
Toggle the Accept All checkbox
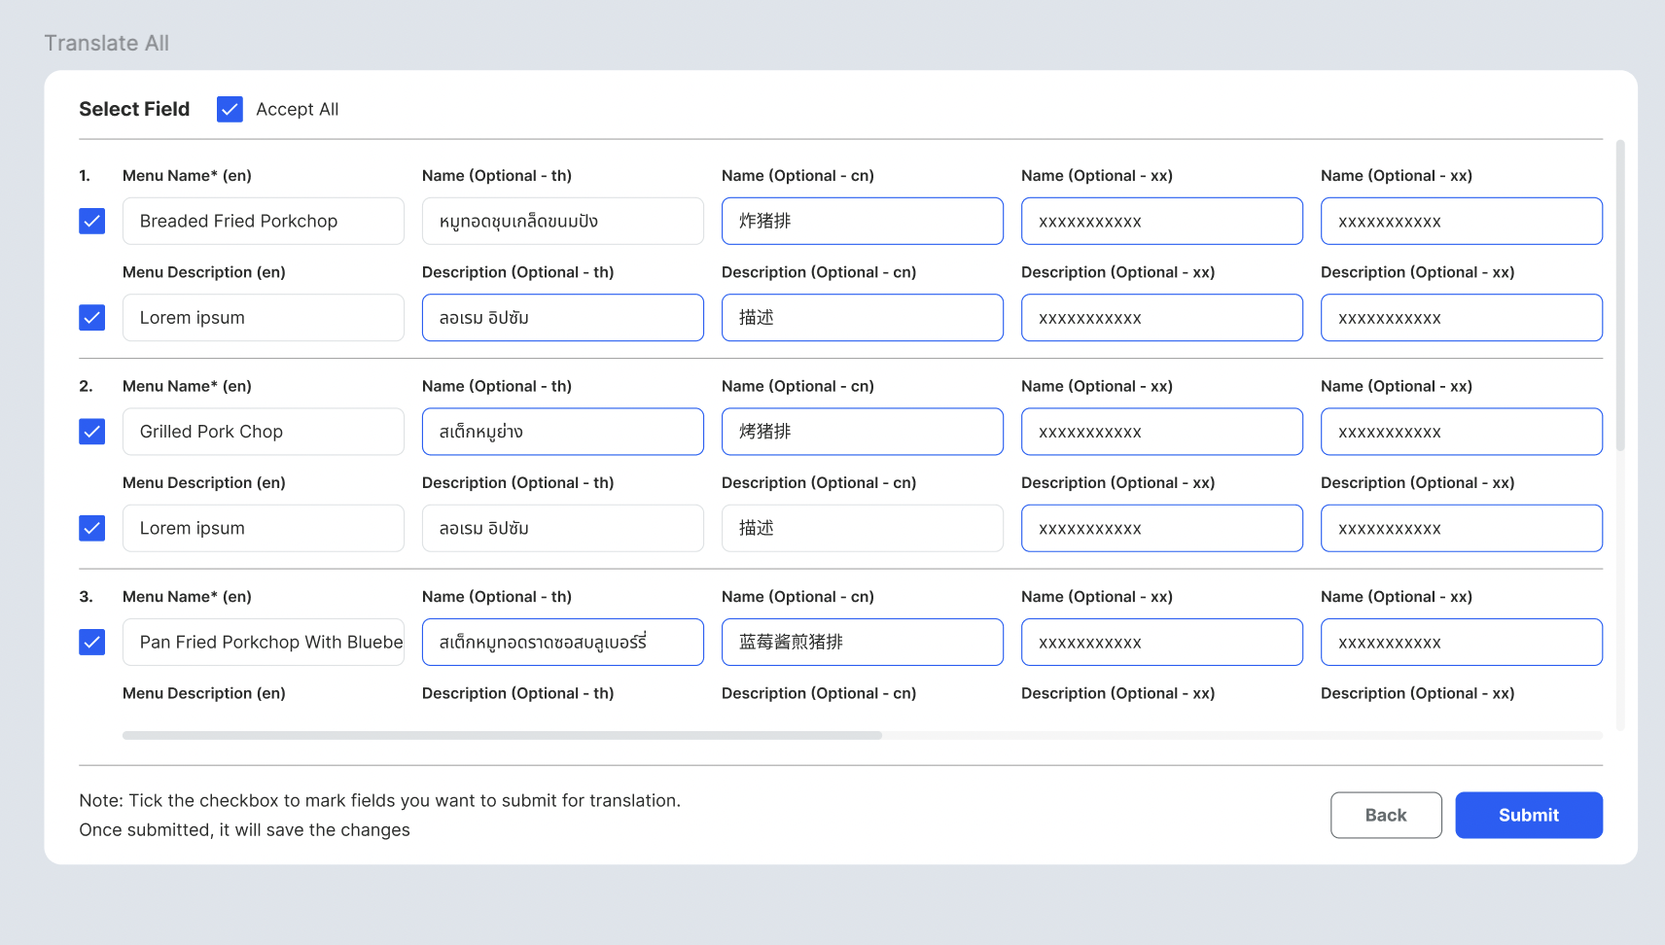[230, 109]
